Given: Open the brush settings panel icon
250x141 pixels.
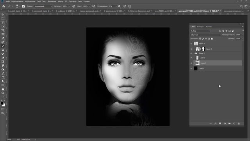Looking at the screenshot, I should pyautogui.click(x=23, y=6).
